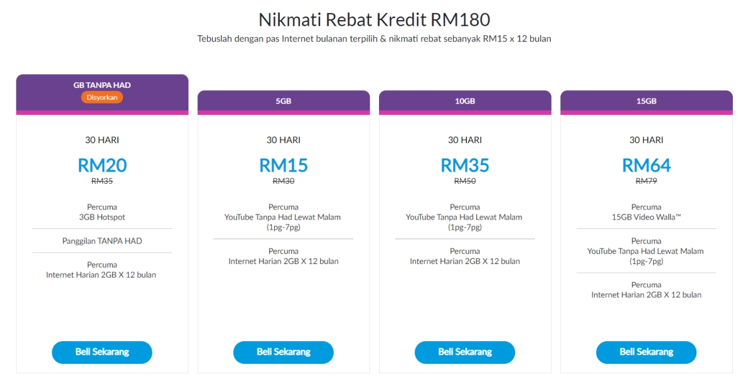Click the struck-through RM79 original price
This screenshot has width=753, height=382.
coord(646,181)
